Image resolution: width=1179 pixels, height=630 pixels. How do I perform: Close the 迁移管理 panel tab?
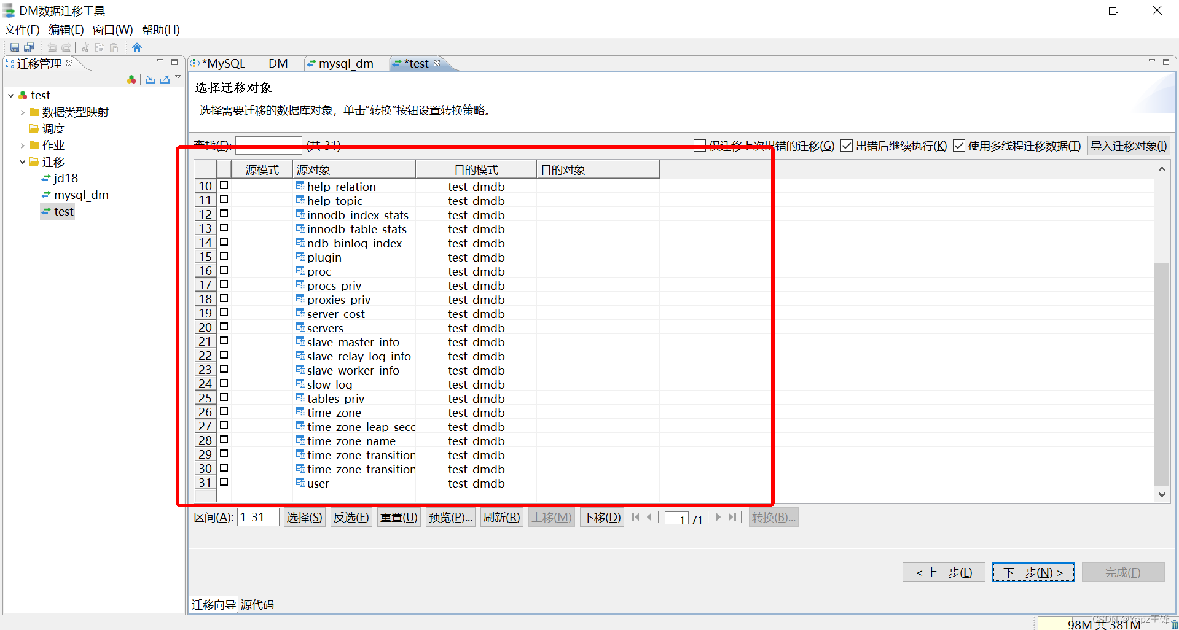click(69, 63)
